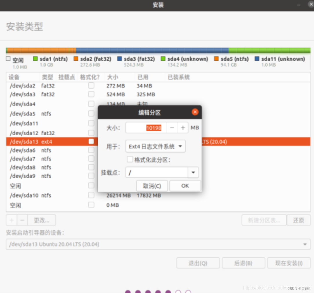
Task: Click the sda2 (fat32) orange legend swatch
Action: [x=76, y=59]
